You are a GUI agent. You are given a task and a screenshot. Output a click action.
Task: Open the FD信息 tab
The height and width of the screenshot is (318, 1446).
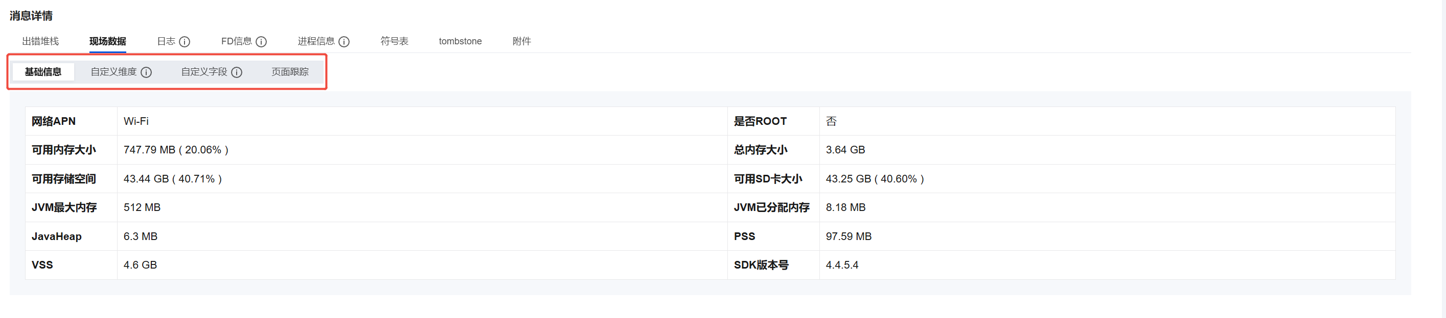(x=236, y=41)
